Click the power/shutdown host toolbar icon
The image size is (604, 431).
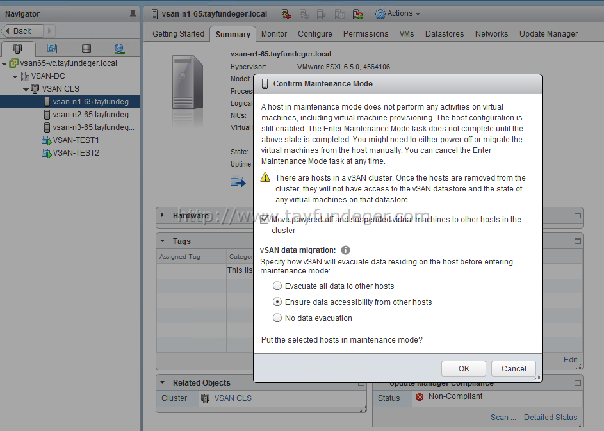tap(339, 14)
